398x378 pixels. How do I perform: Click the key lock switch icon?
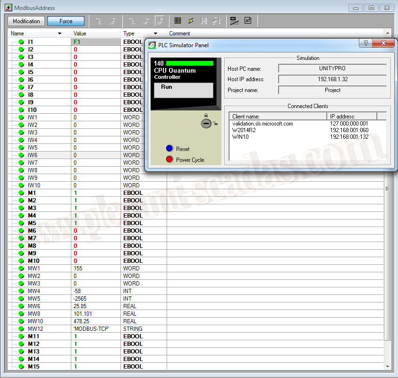pos(207,123)
